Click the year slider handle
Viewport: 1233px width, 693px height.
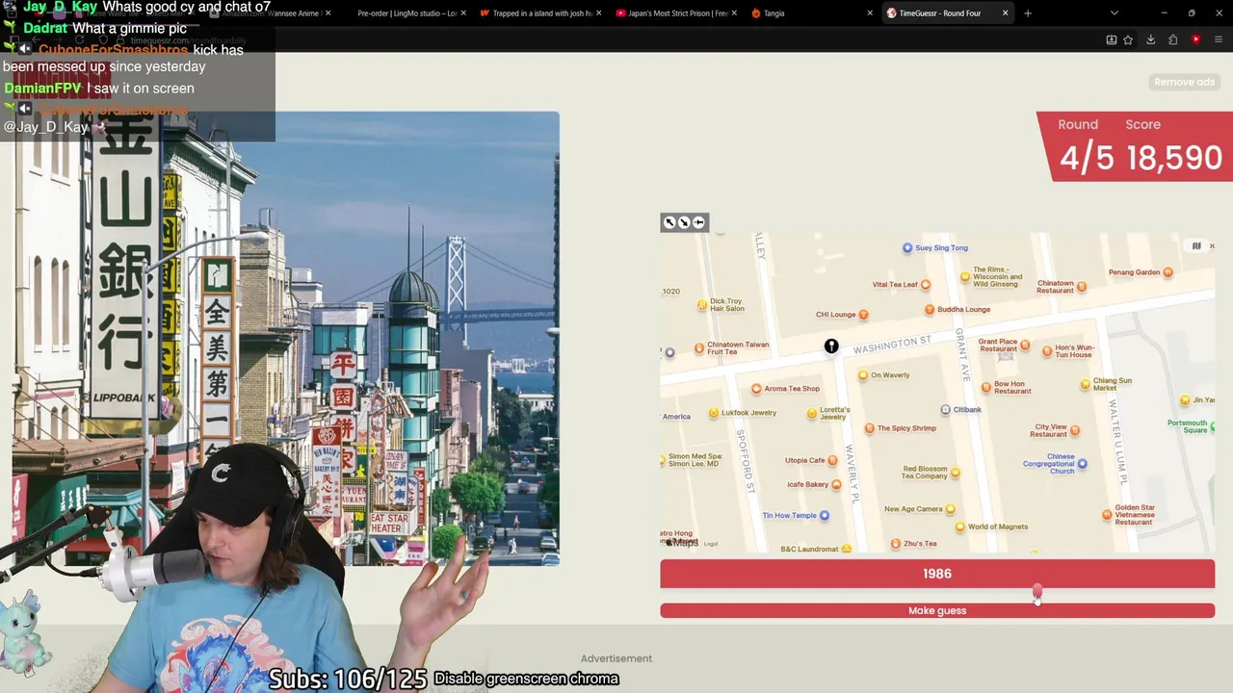[1037, 590]
